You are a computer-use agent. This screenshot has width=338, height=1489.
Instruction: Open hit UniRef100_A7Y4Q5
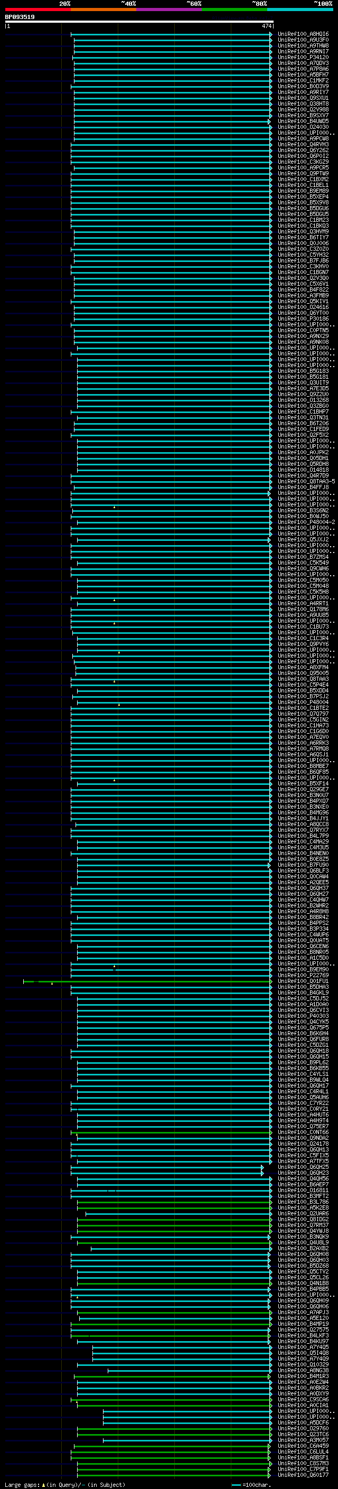click(x=303, y=1347)
